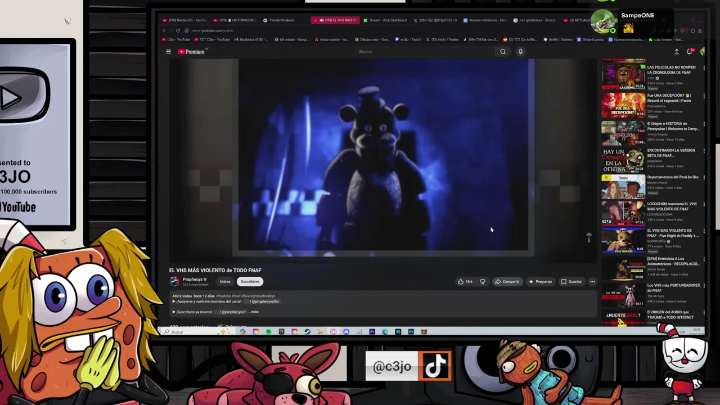Expand description with '...más'
The width and height of the screenshot is (720, 405).
tap(254, 312)
